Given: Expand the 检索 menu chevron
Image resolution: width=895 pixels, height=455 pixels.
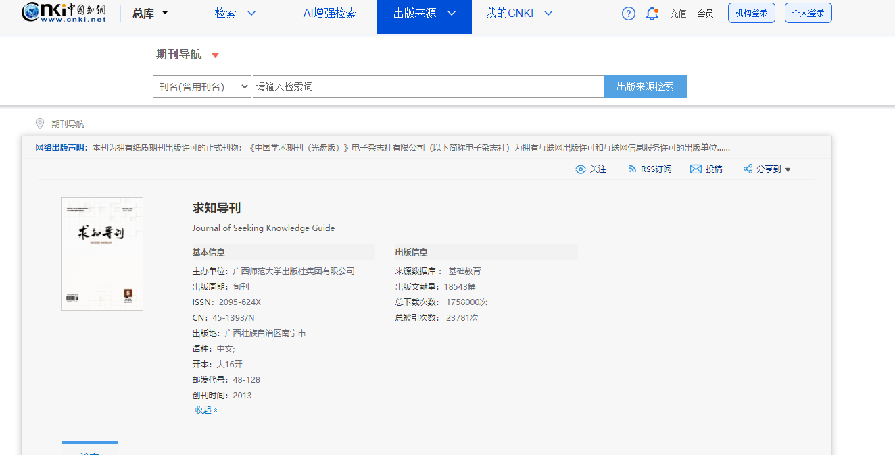Looking at the screenshot, I should (251, 14).
